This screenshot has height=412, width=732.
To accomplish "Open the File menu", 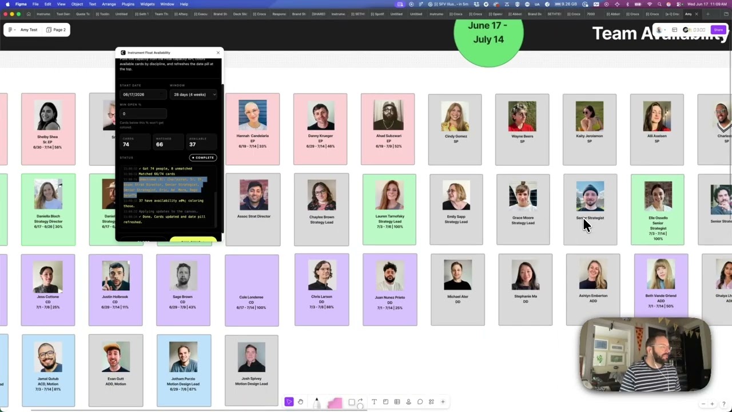I will pyautogui.click(x=35, y=4).
